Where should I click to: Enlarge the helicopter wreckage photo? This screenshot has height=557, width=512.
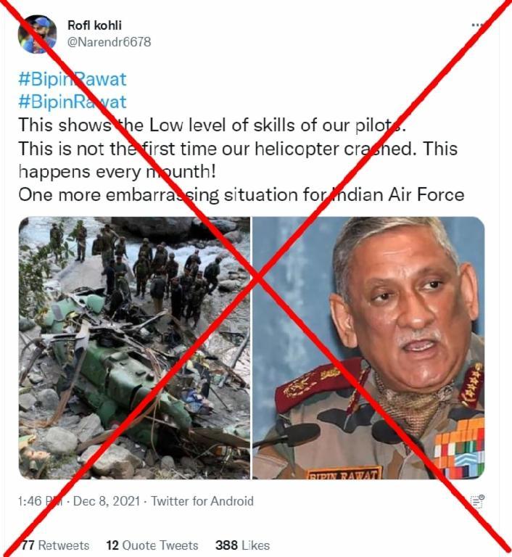[134, 348]
